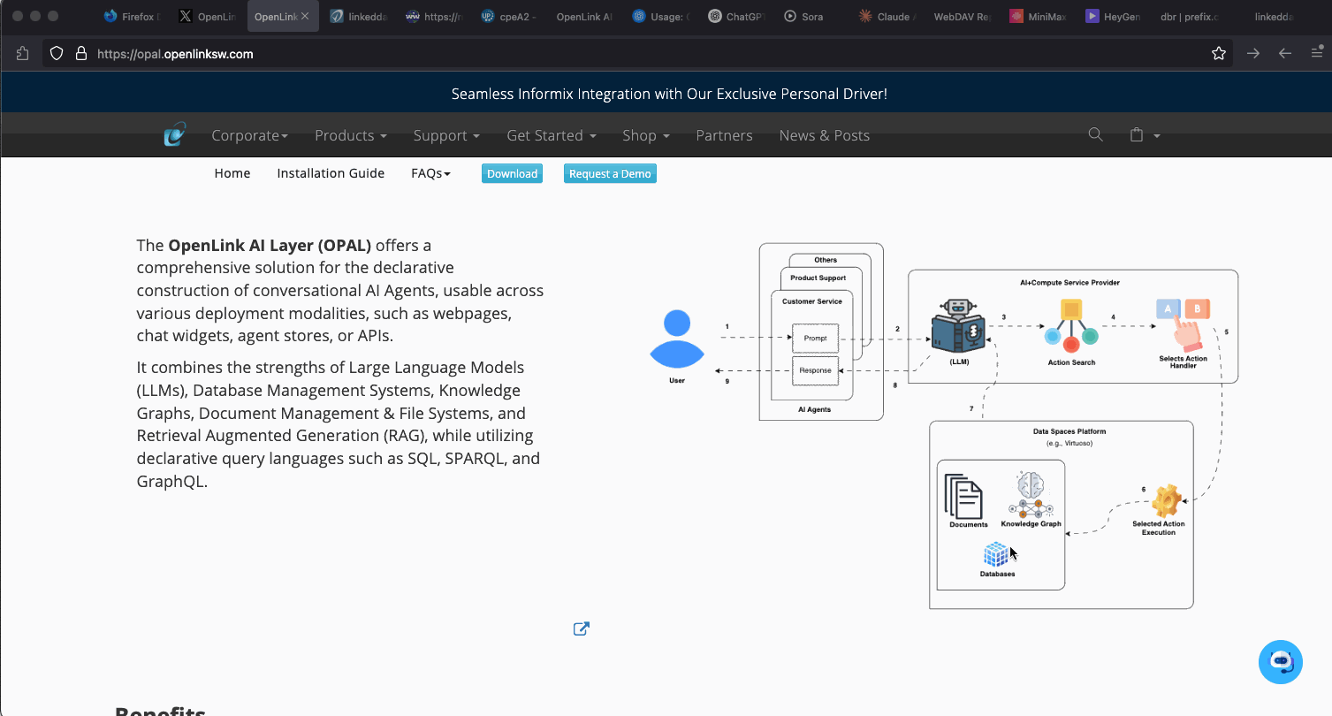The height and width of the screenshot is (716, 1332).
Task: Click the 'AI+Compute Service Provider' label
Action: 1070,283
